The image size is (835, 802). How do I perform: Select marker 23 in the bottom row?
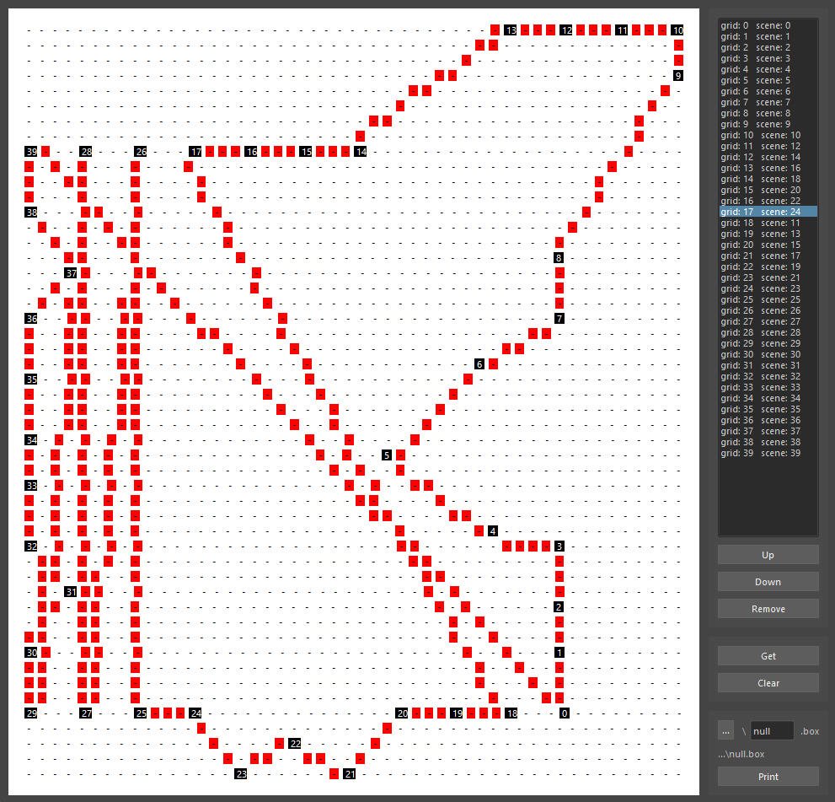241,774
